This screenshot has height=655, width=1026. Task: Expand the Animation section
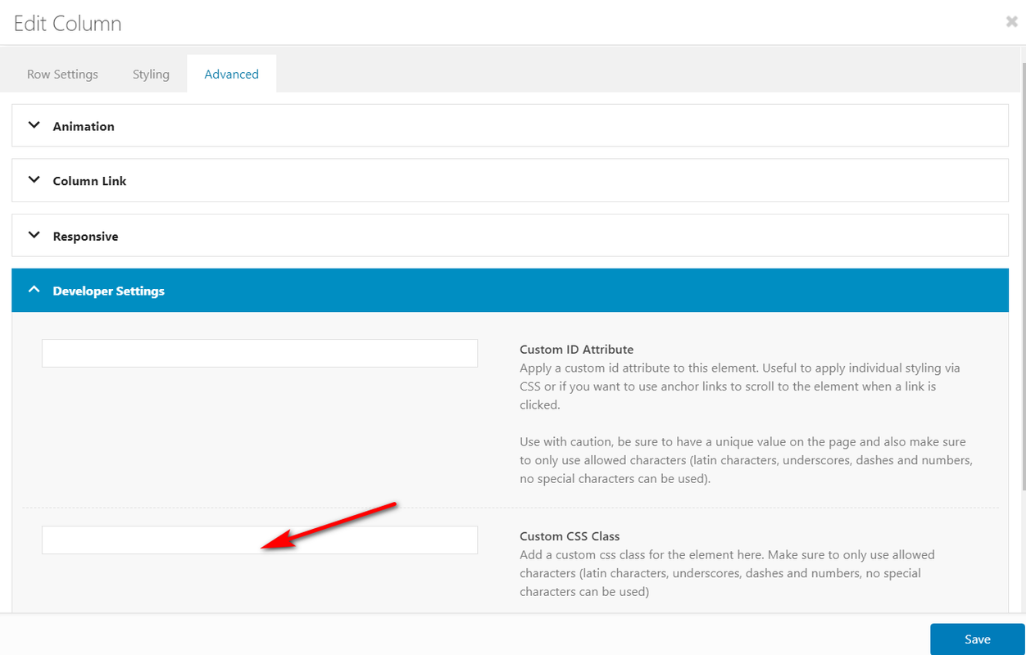(x=510, y=126)
